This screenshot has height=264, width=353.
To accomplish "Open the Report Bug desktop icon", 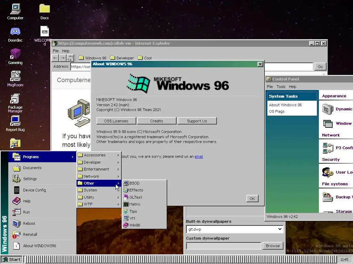I will 15,123.
